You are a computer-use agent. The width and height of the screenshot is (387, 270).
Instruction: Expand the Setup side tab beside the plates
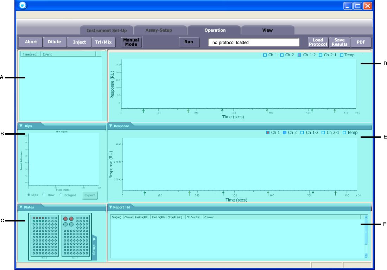(94, 247)
